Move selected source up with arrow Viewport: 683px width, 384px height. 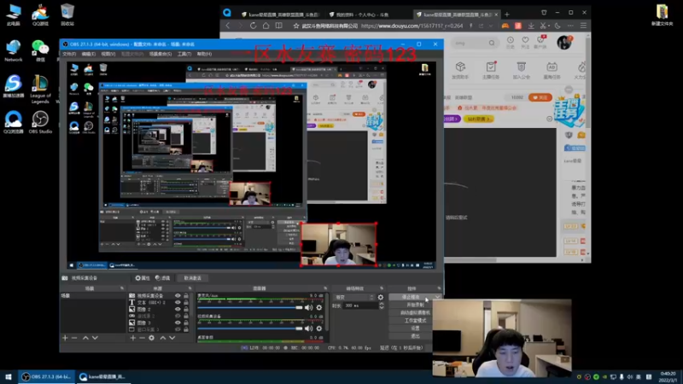(x=163, y=338)
